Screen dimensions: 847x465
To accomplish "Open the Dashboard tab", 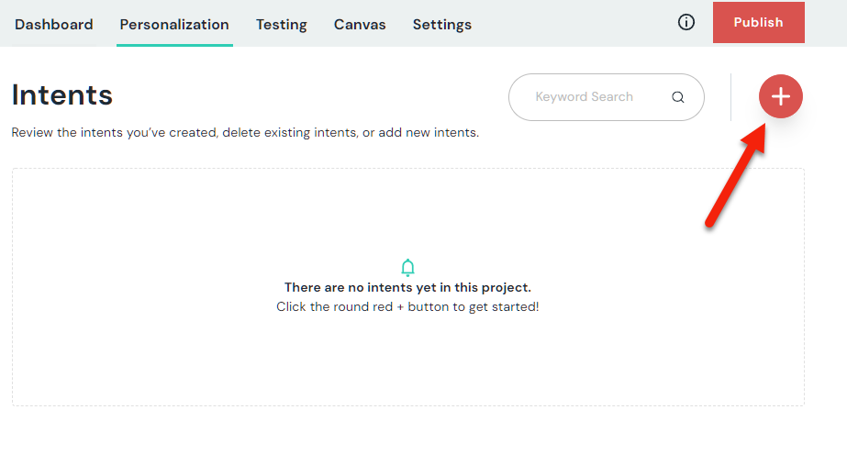I will (x=54, y=25).
